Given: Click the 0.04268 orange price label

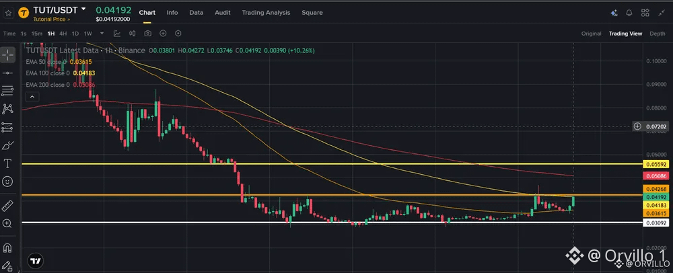Looking at the screenshot, I should [x=656, y=188].
